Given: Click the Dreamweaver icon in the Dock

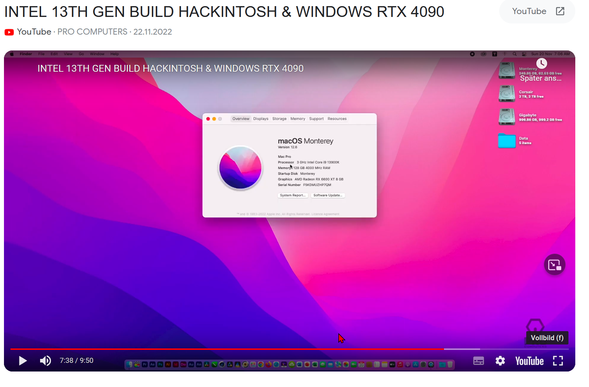Looking at the screenshot, I should click(183, 365).
